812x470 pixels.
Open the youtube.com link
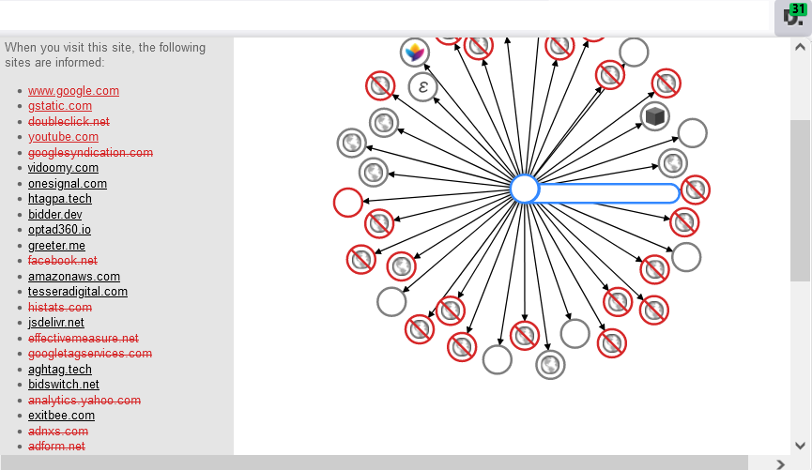point(63,137)
